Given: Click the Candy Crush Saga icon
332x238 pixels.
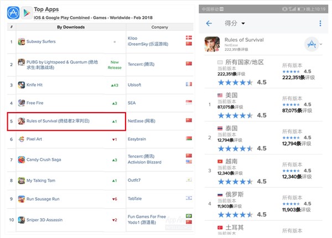Looking at the screenshot, I should (x=22, y=160).
